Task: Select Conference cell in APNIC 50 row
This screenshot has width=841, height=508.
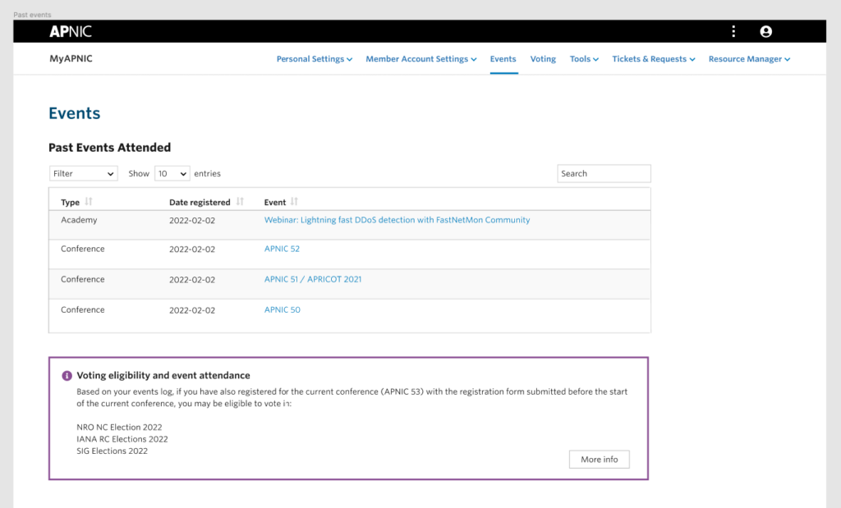Action: click(x=83, y=309)
